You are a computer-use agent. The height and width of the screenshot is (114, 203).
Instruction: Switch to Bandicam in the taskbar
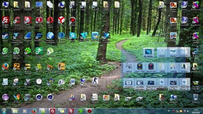click(x=89, y=111)
